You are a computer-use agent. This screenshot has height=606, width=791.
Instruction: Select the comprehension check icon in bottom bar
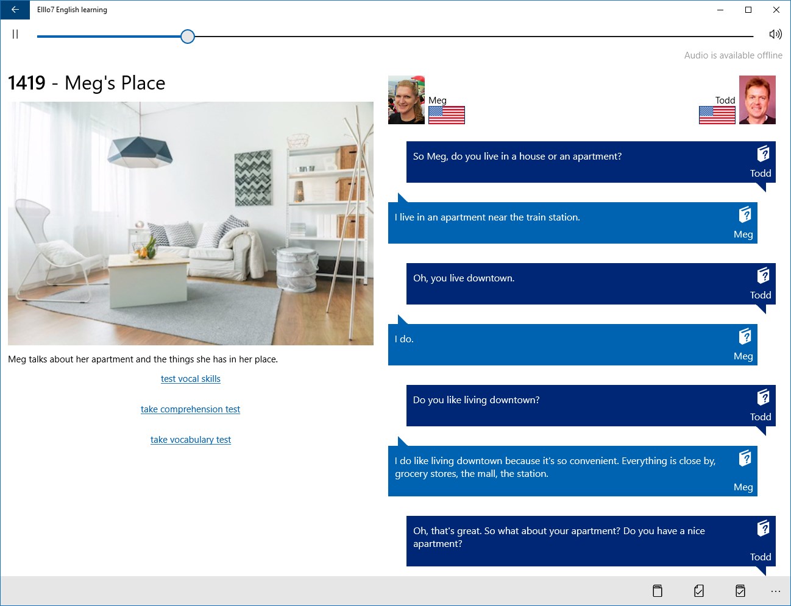(698, 590)
